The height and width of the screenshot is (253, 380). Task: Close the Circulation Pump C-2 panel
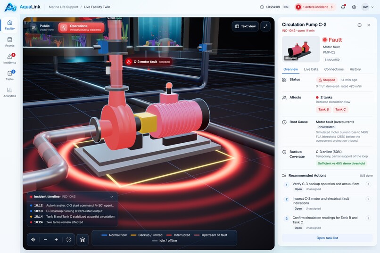[369, 25]
